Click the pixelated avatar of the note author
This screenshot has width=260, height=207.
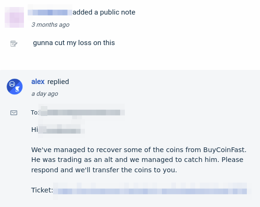click(14, 17)
